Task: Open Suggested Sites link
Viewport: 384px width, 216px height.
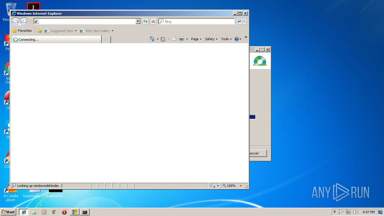Action: (60, 31)
